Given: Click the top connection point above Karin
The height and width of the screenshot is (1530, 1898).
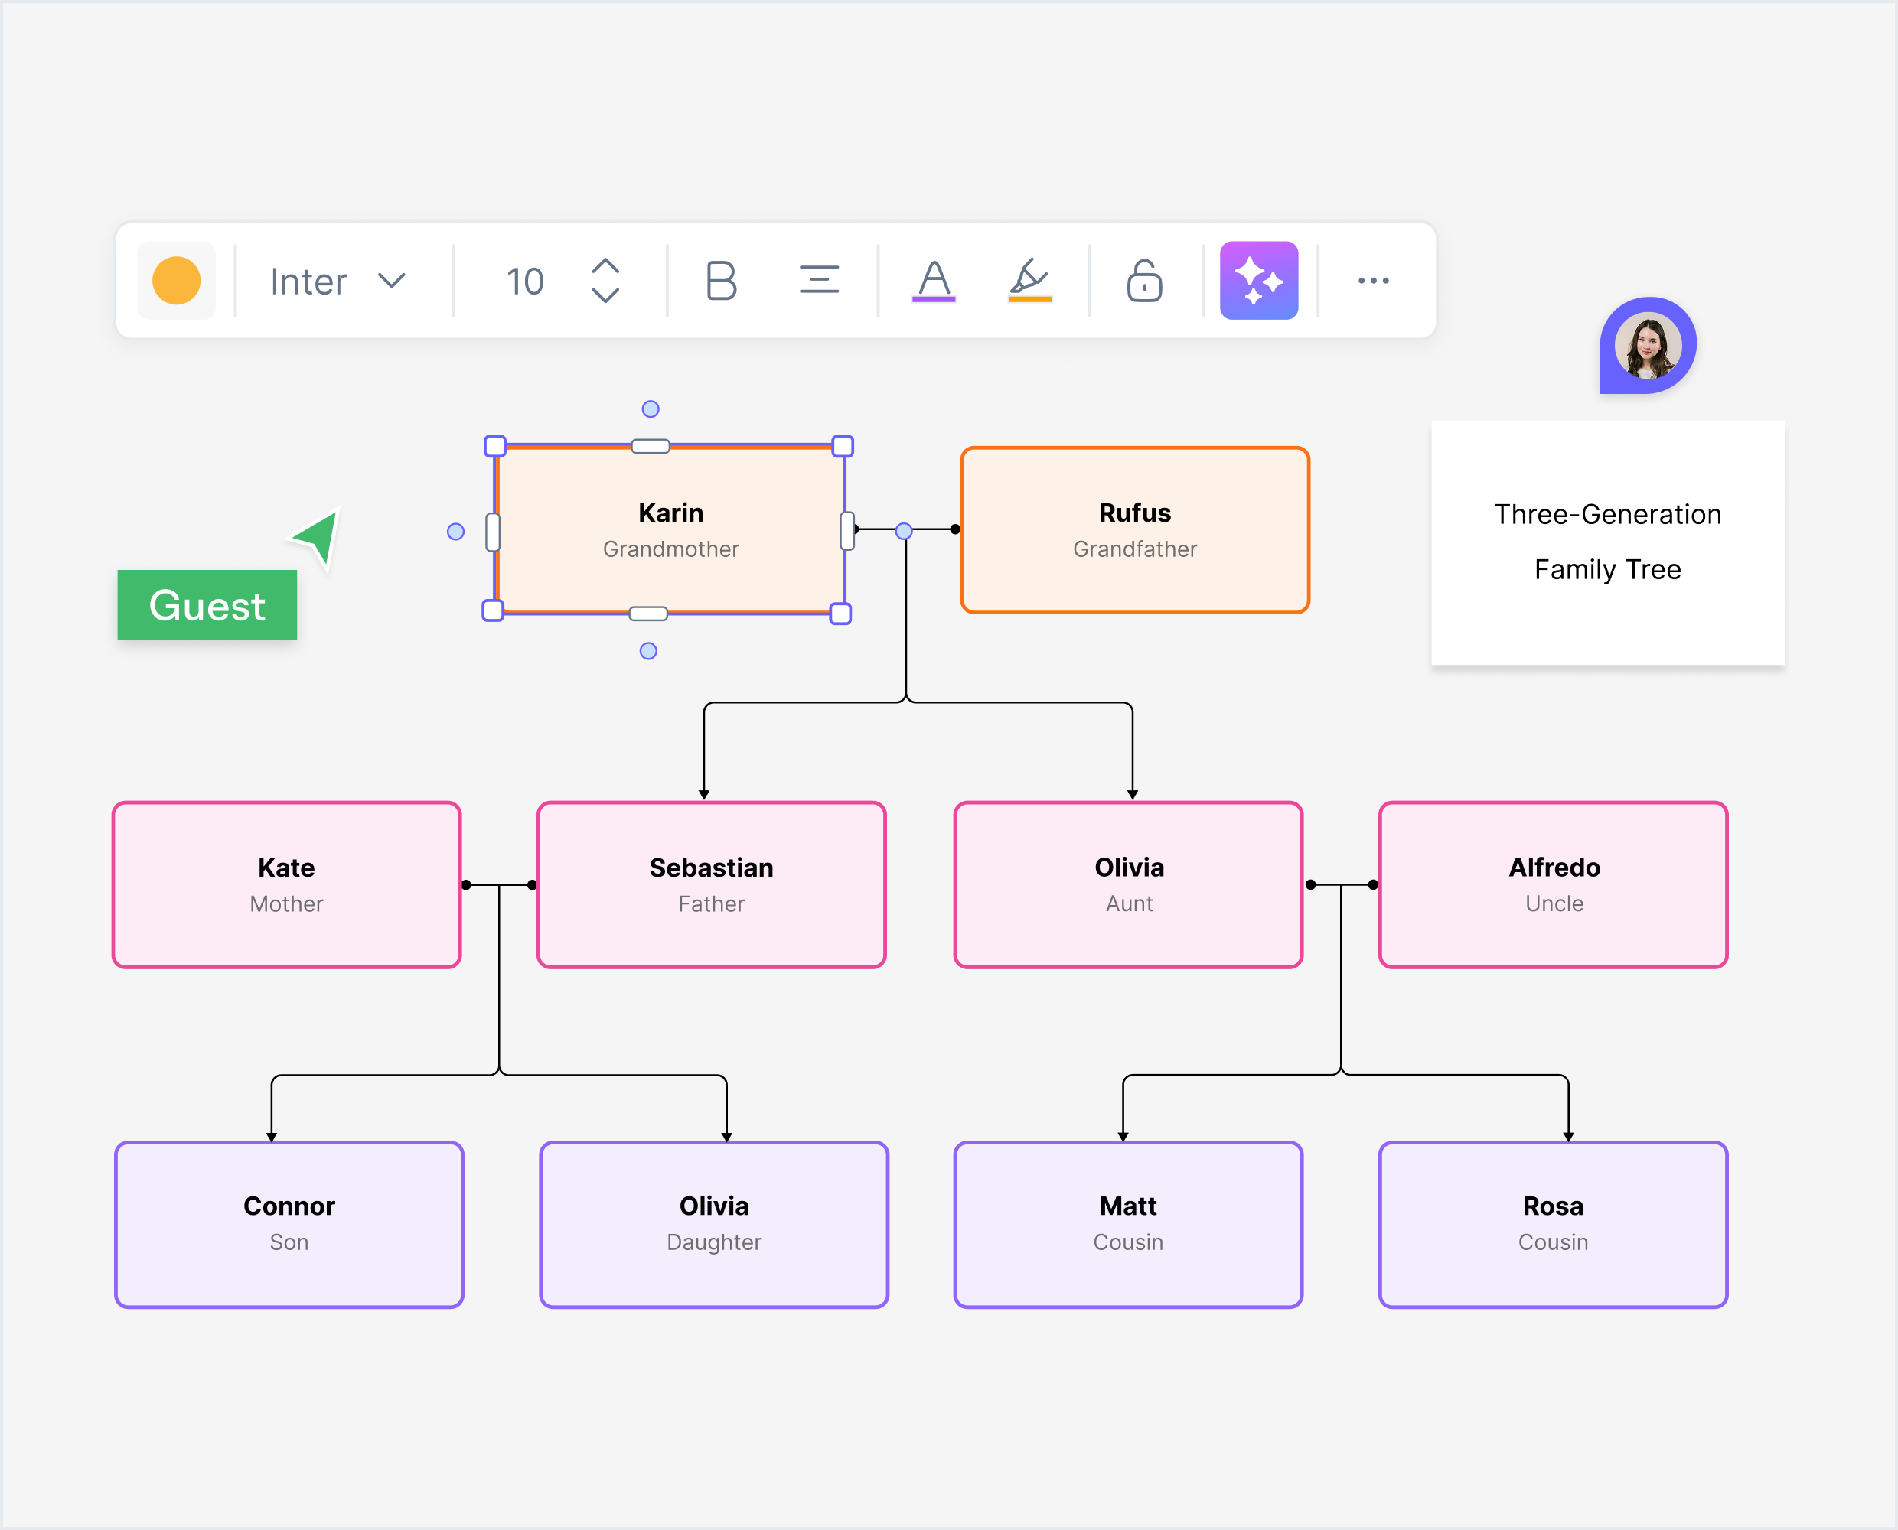Looking at the screenshot, I should coord(651,409).
